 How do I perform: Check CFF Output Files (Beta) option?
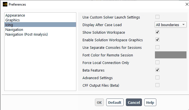(x=157, y=85)
